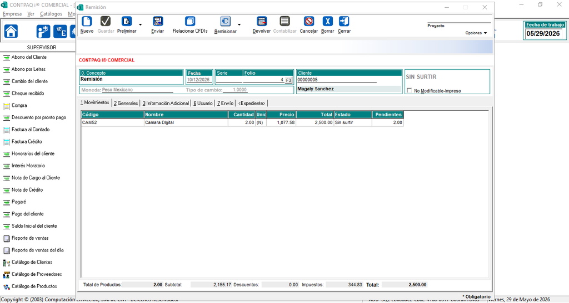Open Catálogo de Proveedores in sidebar
The width and height of the screenshot is (569, 303).
[37, 274]
